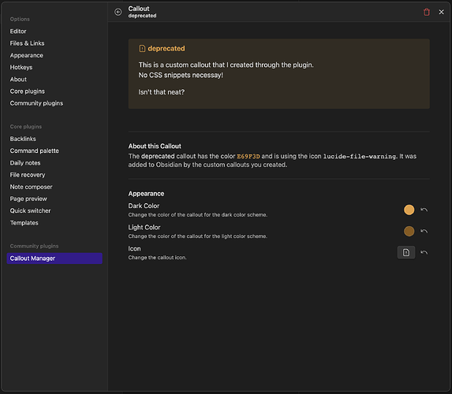
Task: Reset the Dark Color setting
Action: point(424,210)
